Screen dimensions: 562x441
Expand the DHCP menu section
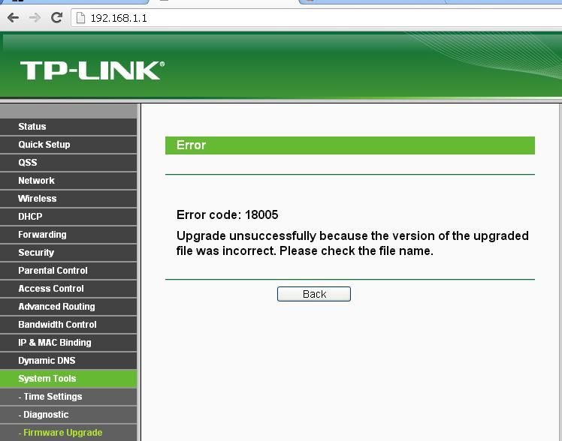pyautogui.click(x=30, y=217)
